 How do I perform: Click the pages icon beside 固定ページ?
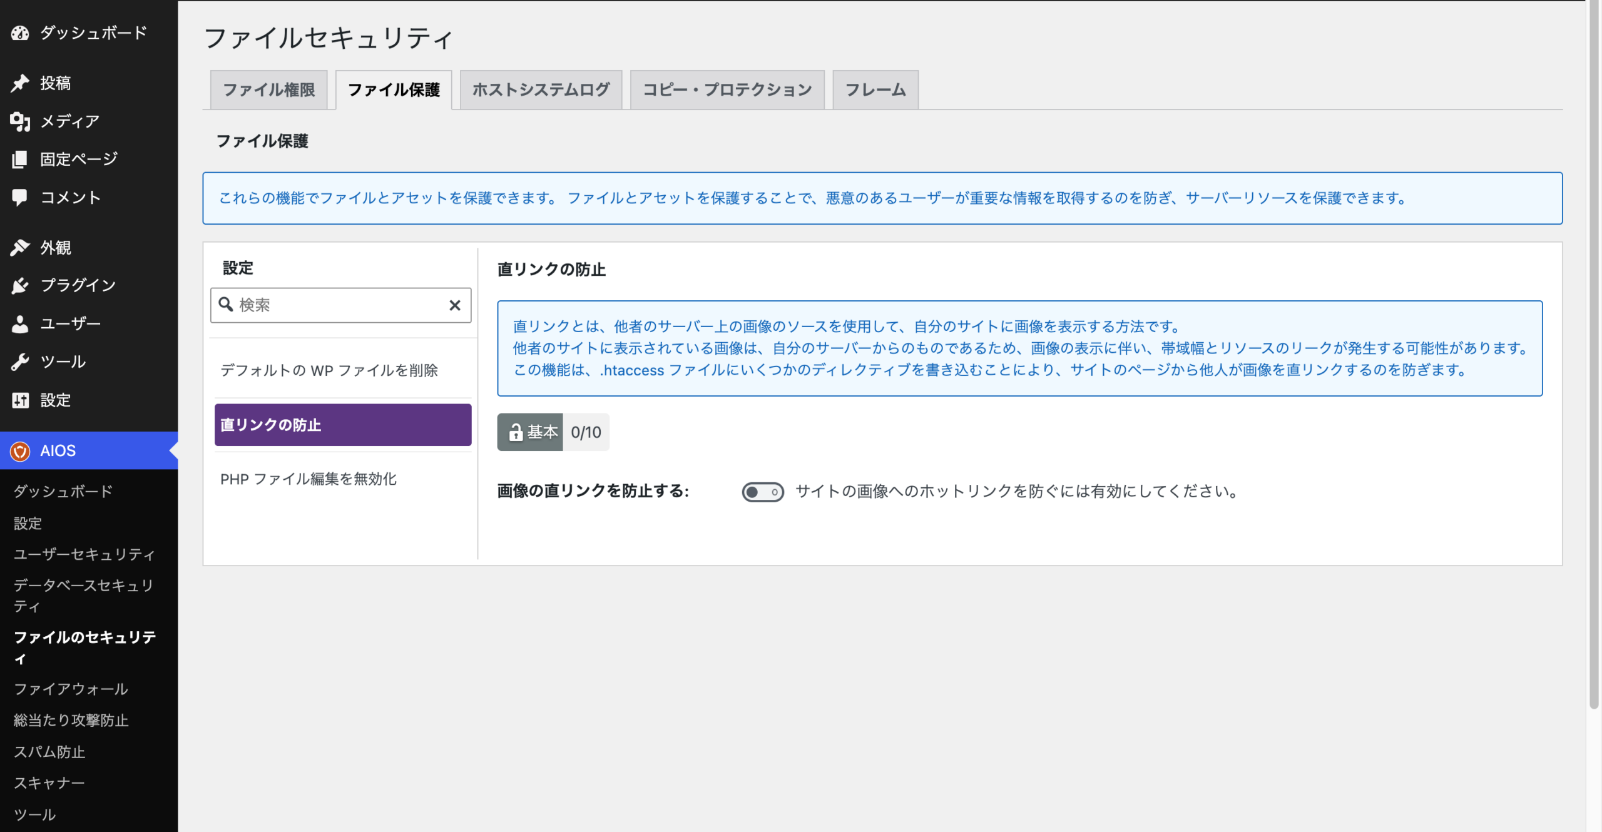pyautogui.click(x=20, y=160)
